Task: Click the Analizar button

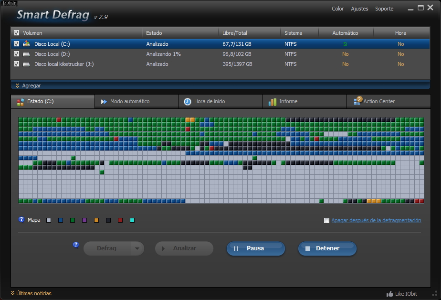Action: click(184, 248)
